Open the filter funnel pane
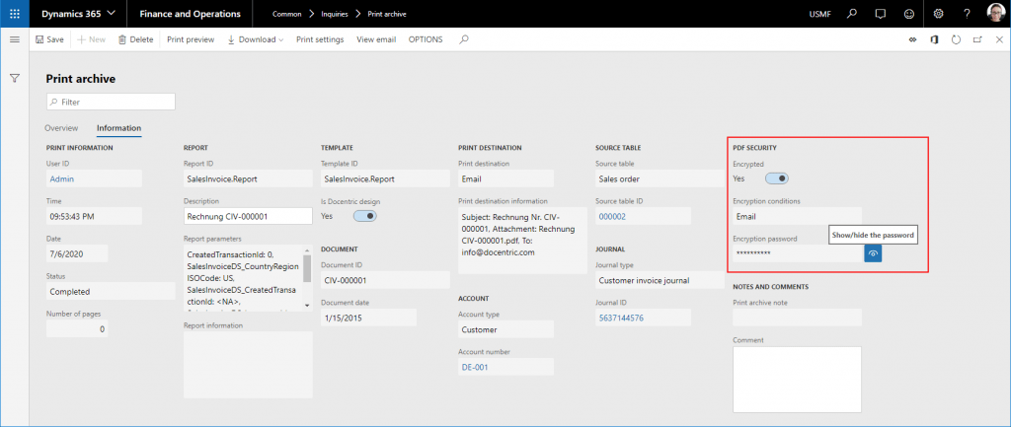The width and height of the screenshot is (1011, 427). click(15, 78)
